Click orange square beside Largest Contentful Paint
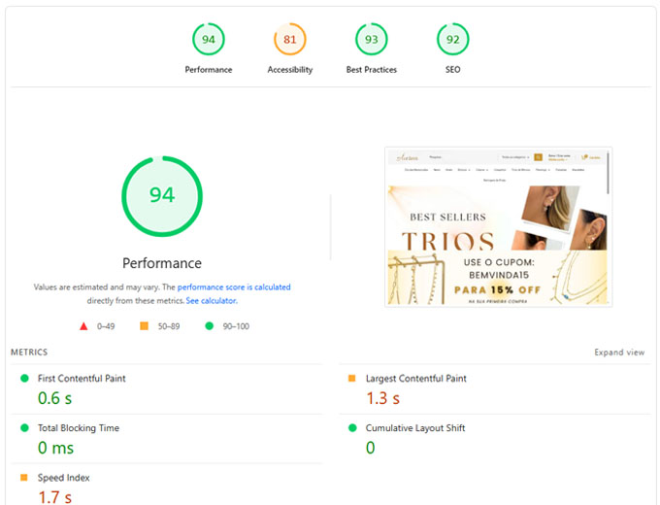This screenshot has height=505, width=660. coord(351,379)
